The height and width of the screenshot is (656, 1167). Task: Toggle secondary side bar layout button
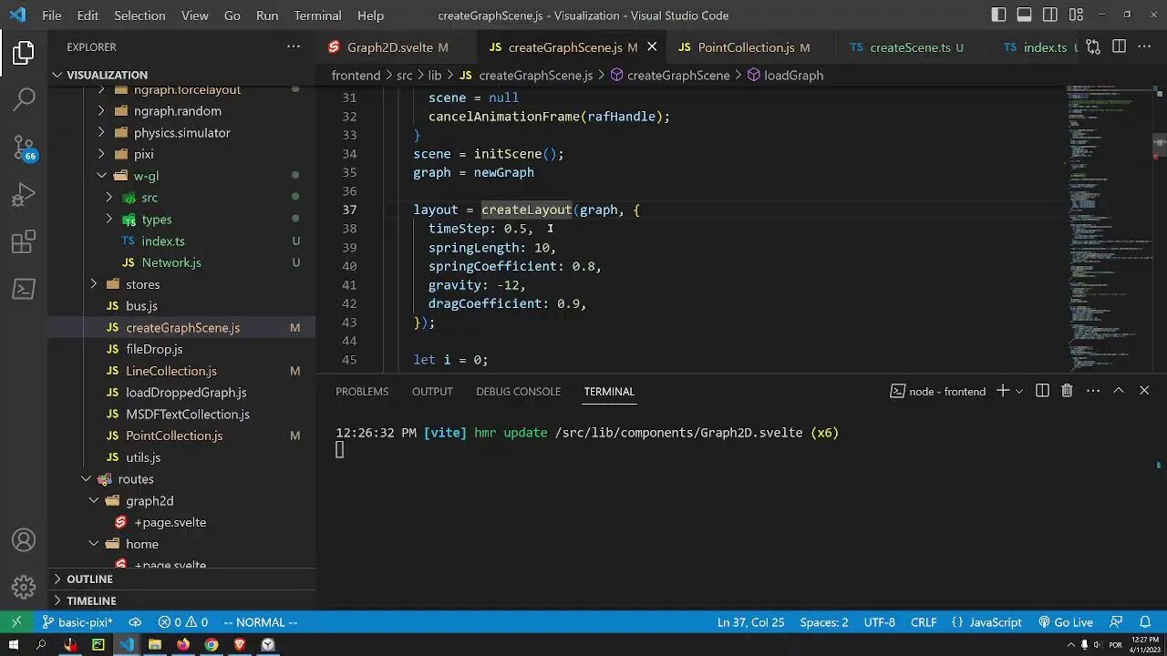click(1050, 15)
